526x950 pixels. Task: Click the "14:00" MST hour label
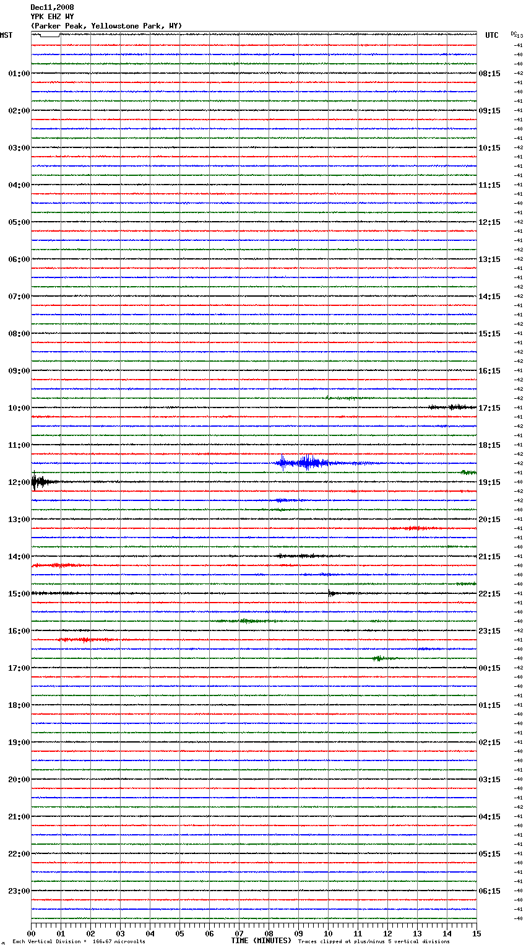click(x=19, y=557)
